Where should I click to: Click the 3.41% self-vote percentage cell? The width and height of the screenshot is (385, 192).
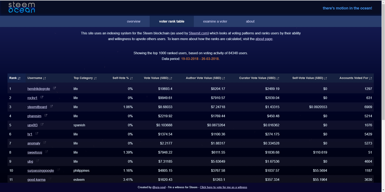(x=128, y=180)
